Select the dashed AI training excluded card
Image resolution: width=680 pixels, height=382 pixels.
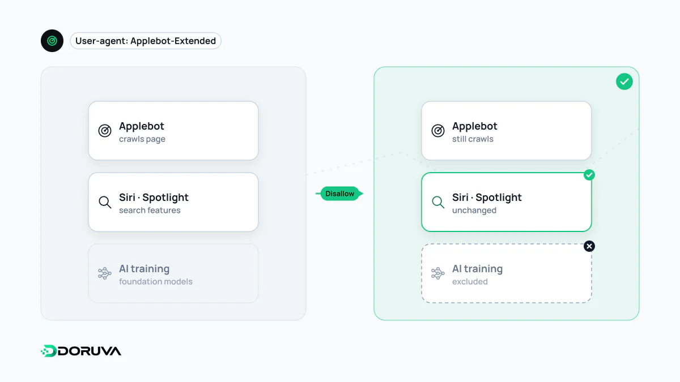click(507, 273)
